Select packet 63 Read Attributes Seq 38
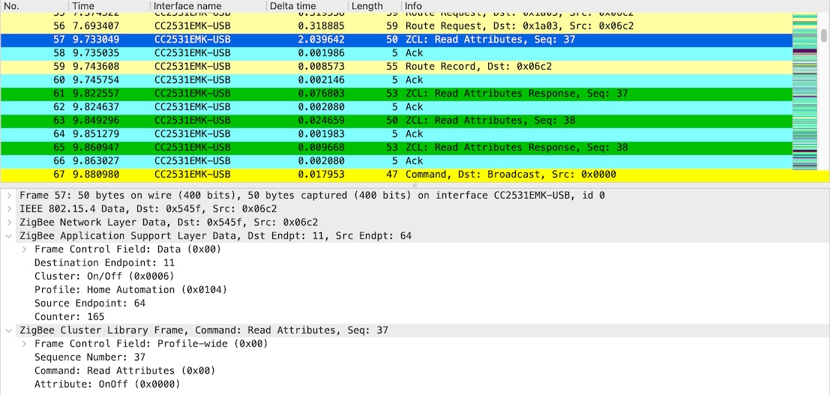This screenshot has width=830, height=395. point(396,121)
